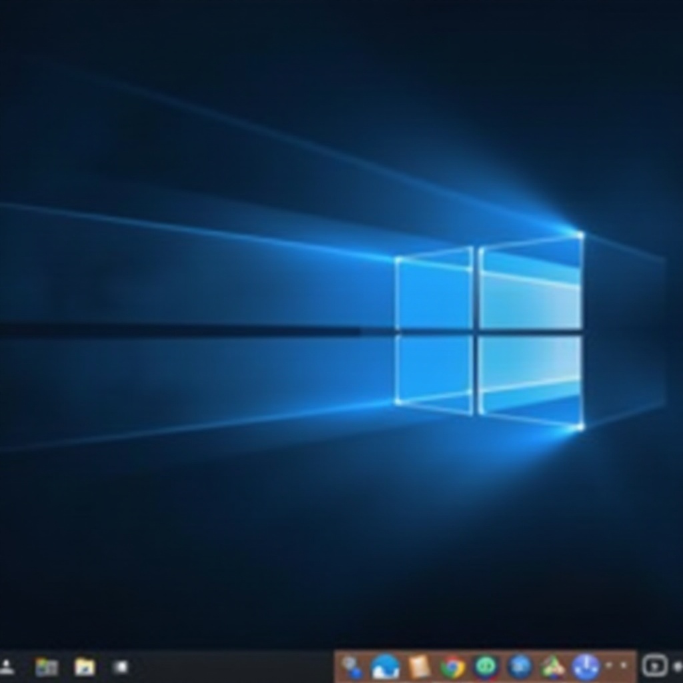
Task: Launch the multicolored triangle app icon
Action: point(553,666)
